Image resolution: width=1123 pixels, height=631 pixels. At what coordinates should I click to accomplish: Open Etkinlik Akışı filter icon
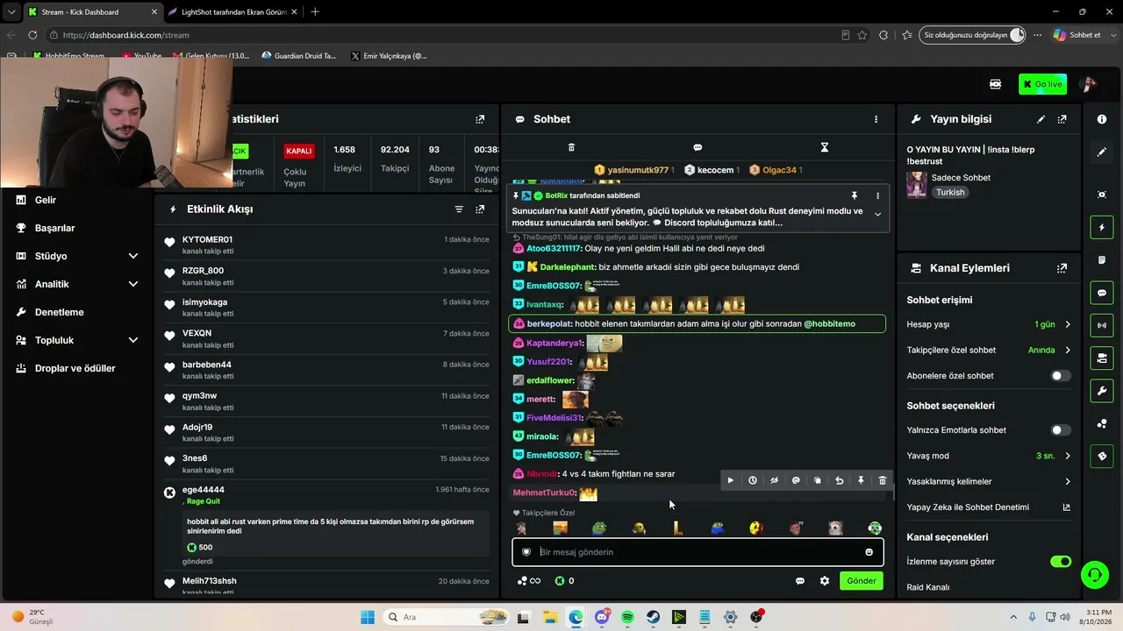click(x=459, y=209)
